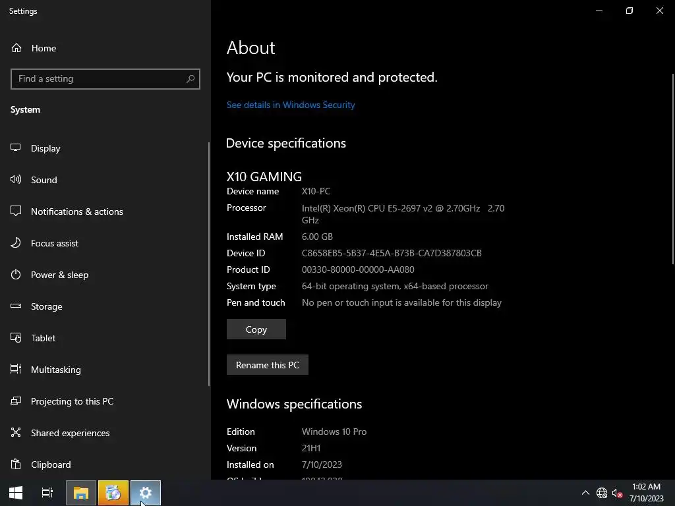Select Notifications & actions
This screenshot has width=675, height=506.
(76, 211)
